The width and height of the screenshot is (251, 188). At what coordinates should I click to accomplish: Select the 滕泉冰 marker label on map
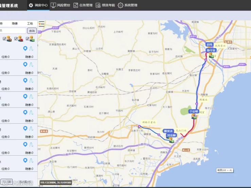[168, 131]
